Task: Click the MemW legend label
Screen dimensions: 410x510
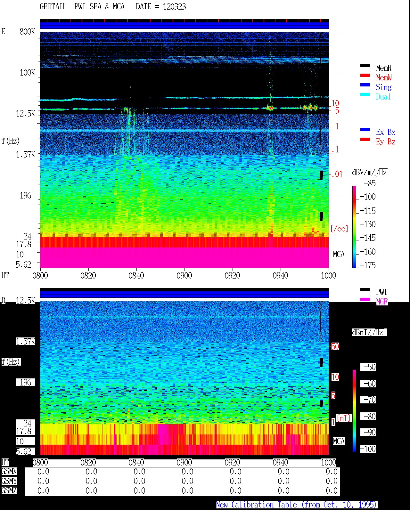Action: click(x=384, y=77)
